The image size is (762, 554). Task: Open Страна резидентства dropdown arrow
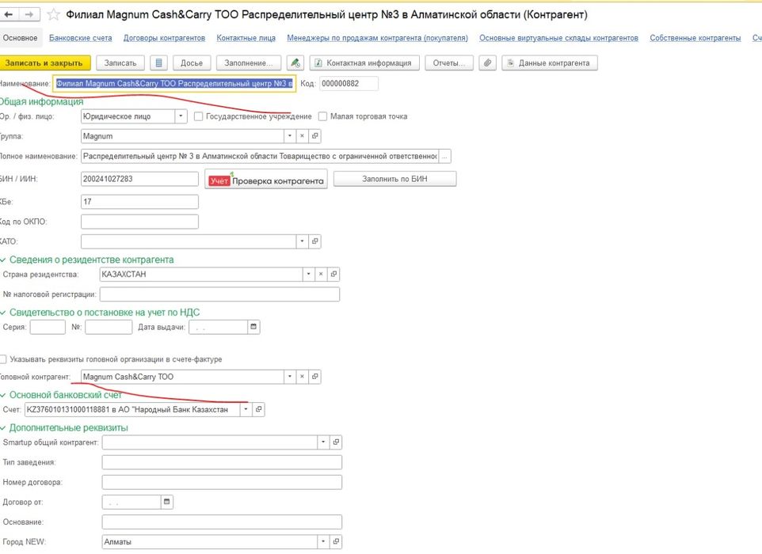309,275
